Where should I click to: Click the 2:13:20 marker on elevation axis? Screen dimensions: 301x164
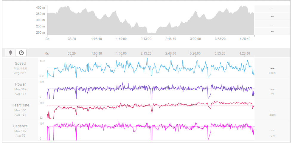(146, 39)
